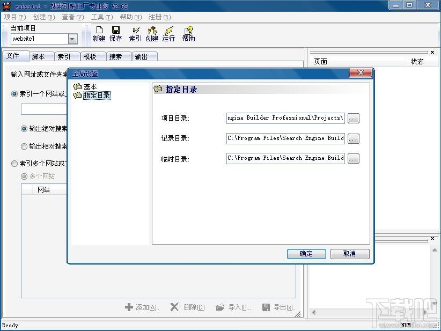This screenshot has height=331, width=441.
Task: Click folder icon beside 指定目录 tree item
Action: coord(77,95)
